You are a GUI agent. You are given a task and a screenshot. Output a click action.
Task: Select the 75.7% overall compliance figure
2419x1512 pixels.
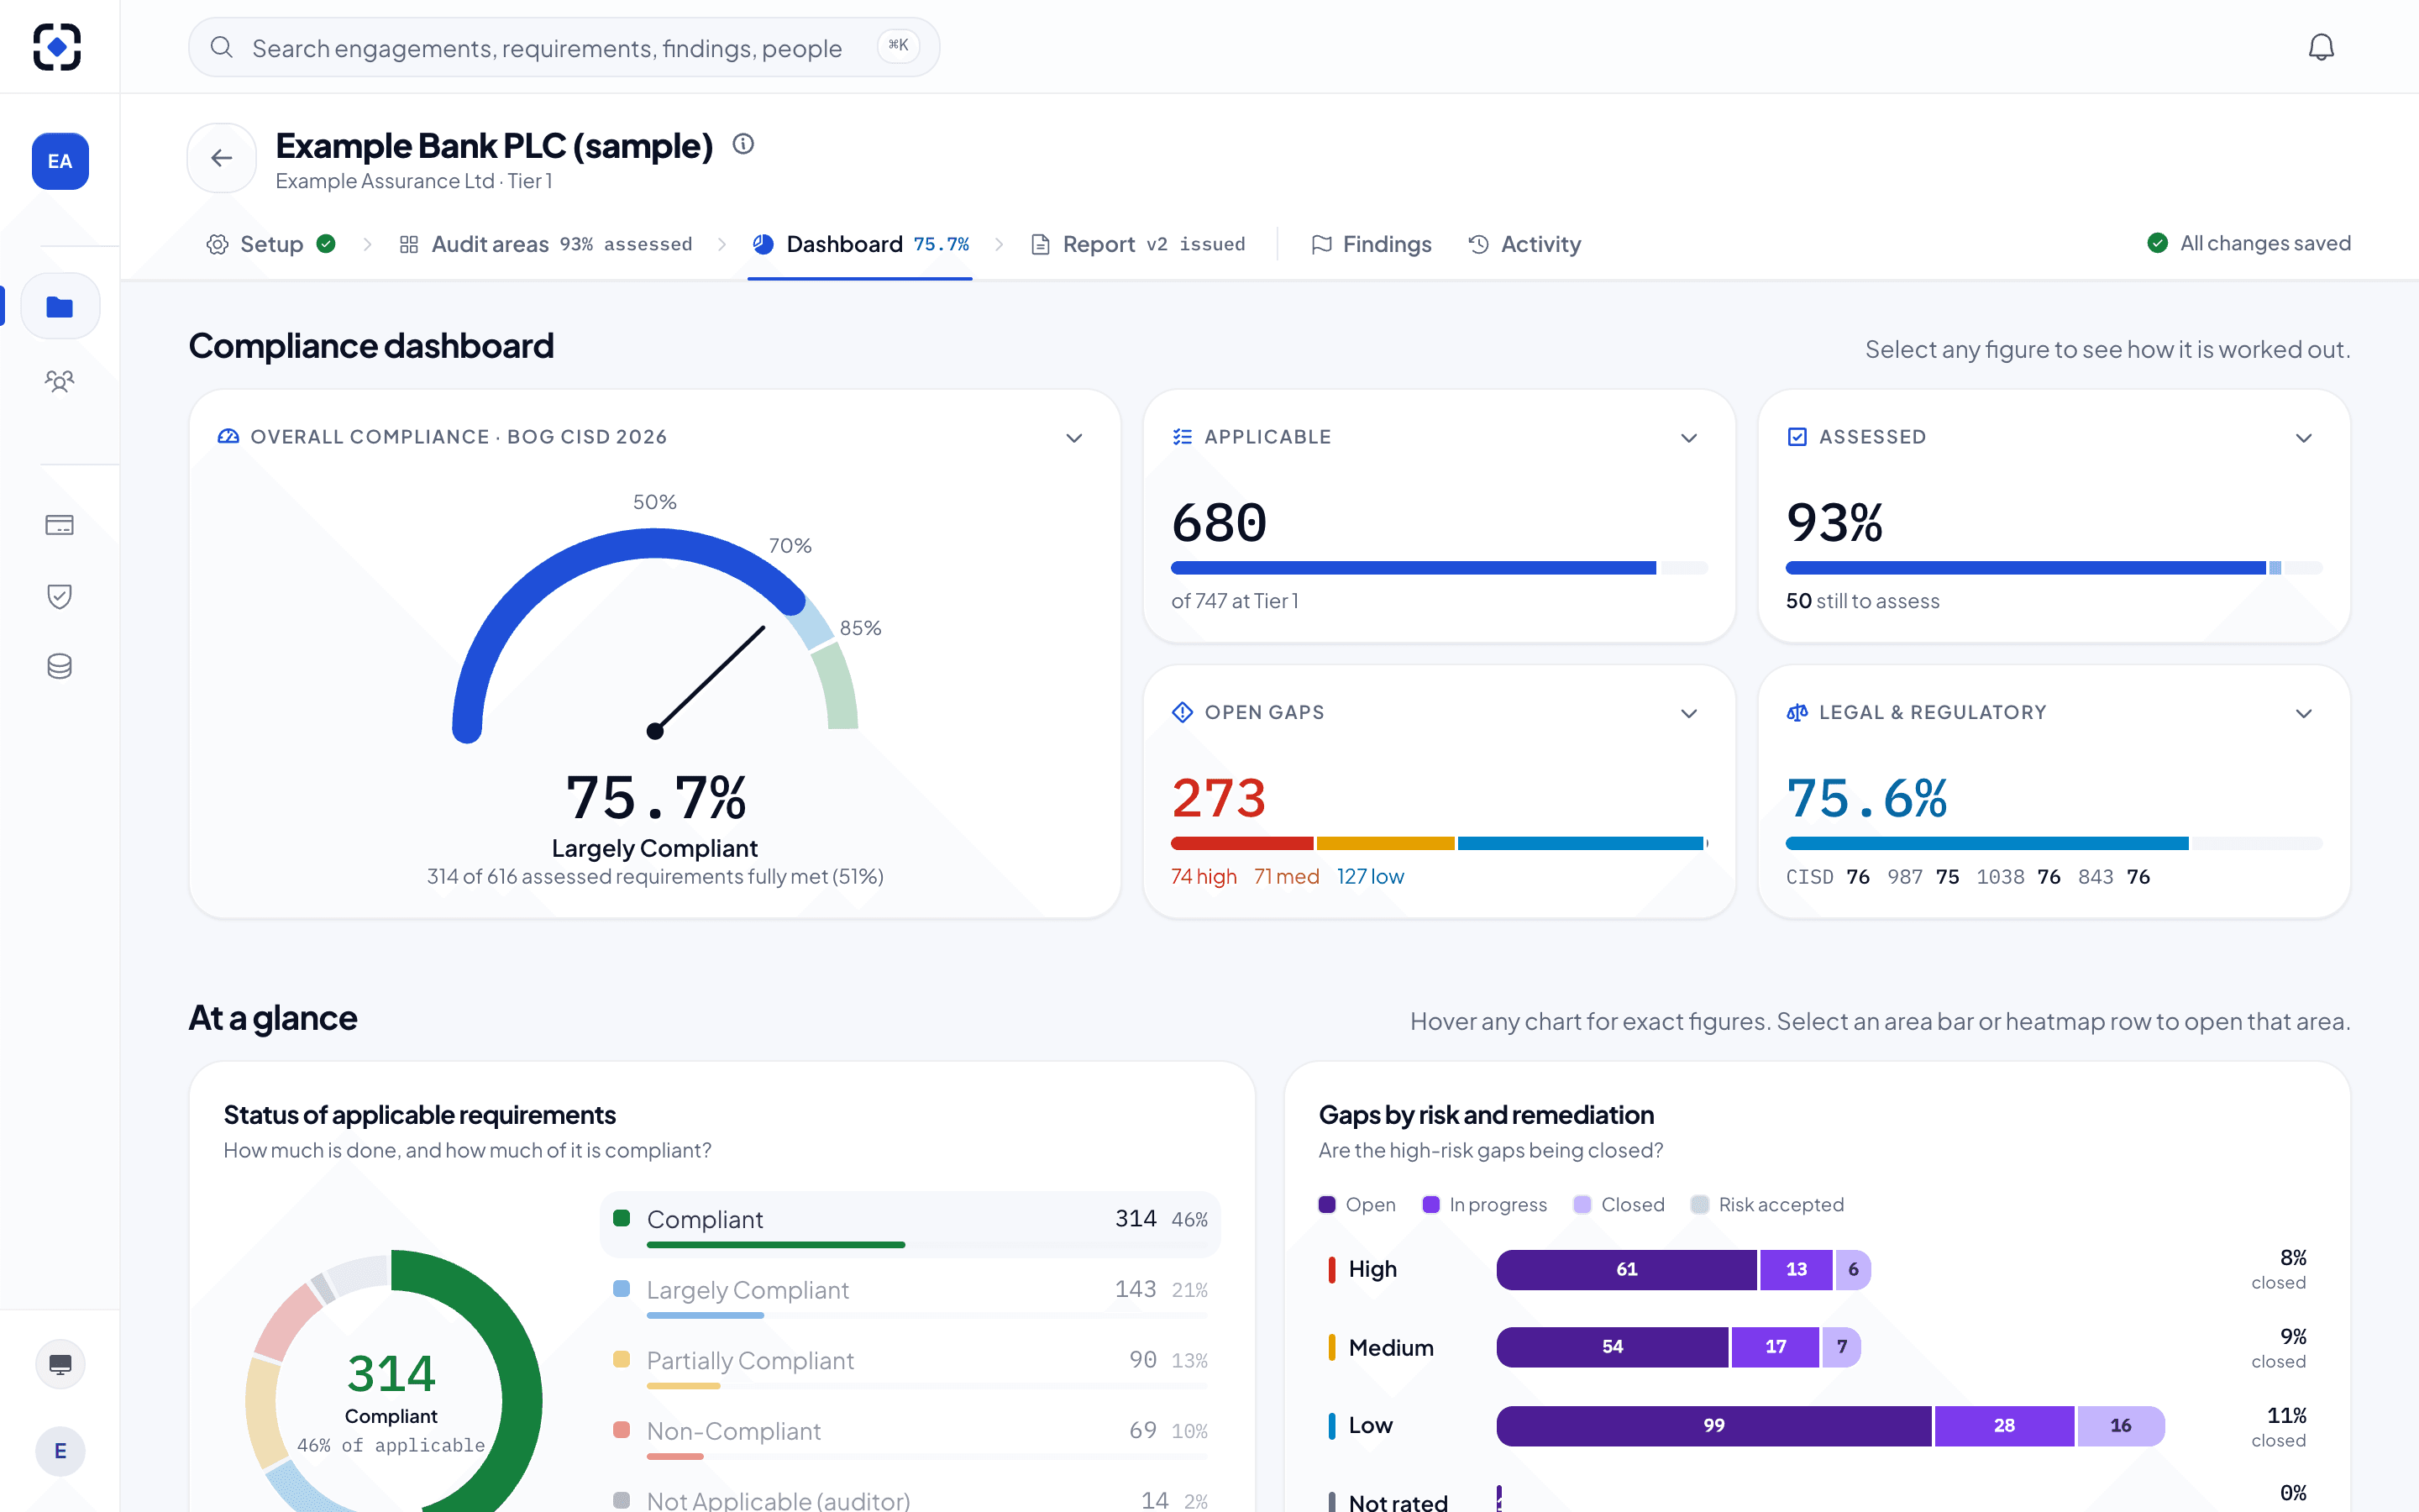(x=656, y=797)
